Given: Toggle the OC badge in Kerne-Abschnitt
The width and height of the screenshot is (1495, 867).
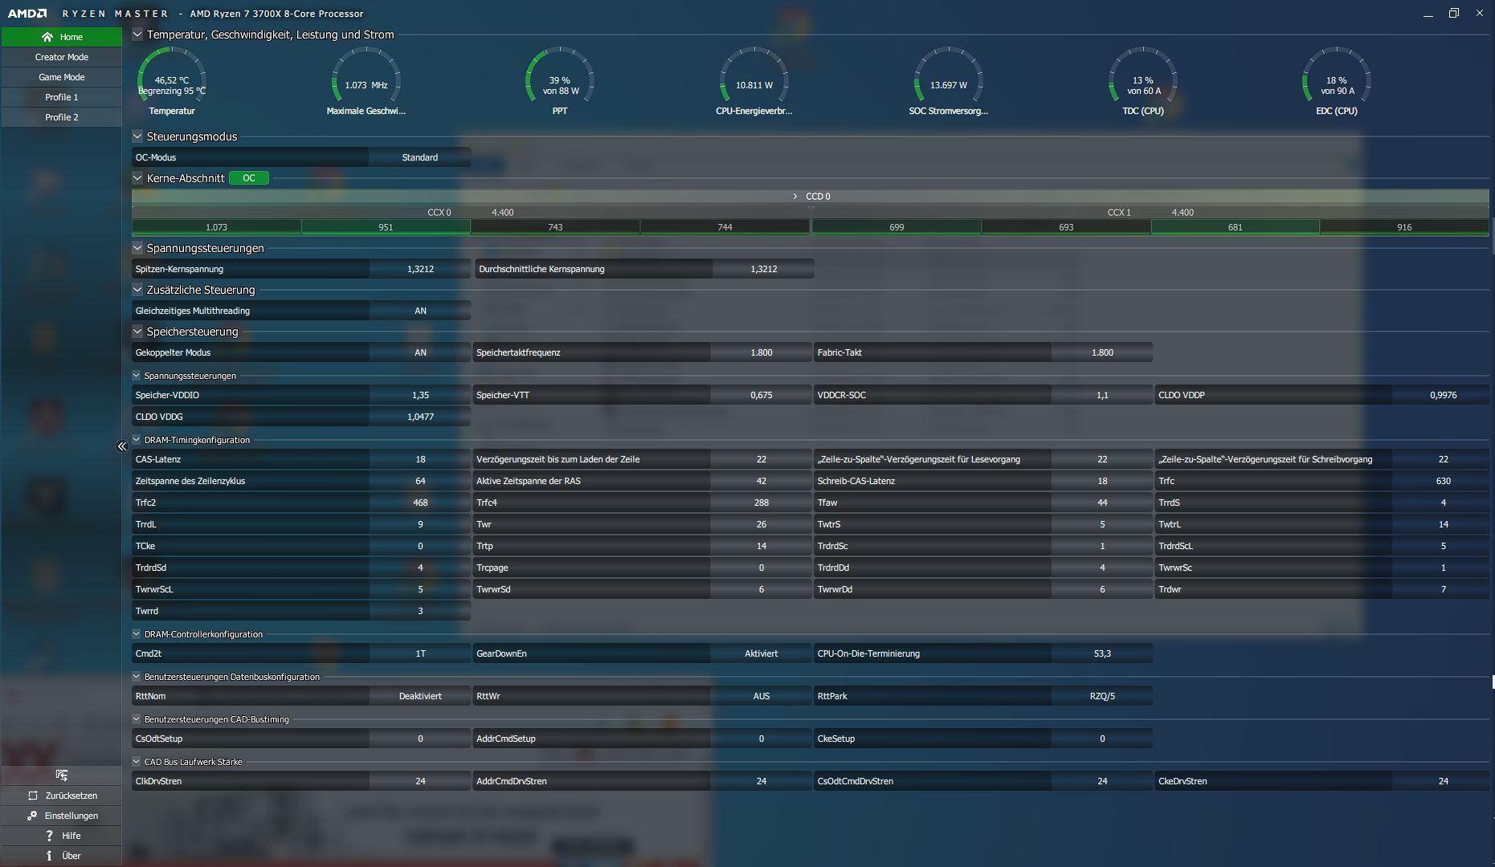Looking at the screenshot, I should click(249, 178).
